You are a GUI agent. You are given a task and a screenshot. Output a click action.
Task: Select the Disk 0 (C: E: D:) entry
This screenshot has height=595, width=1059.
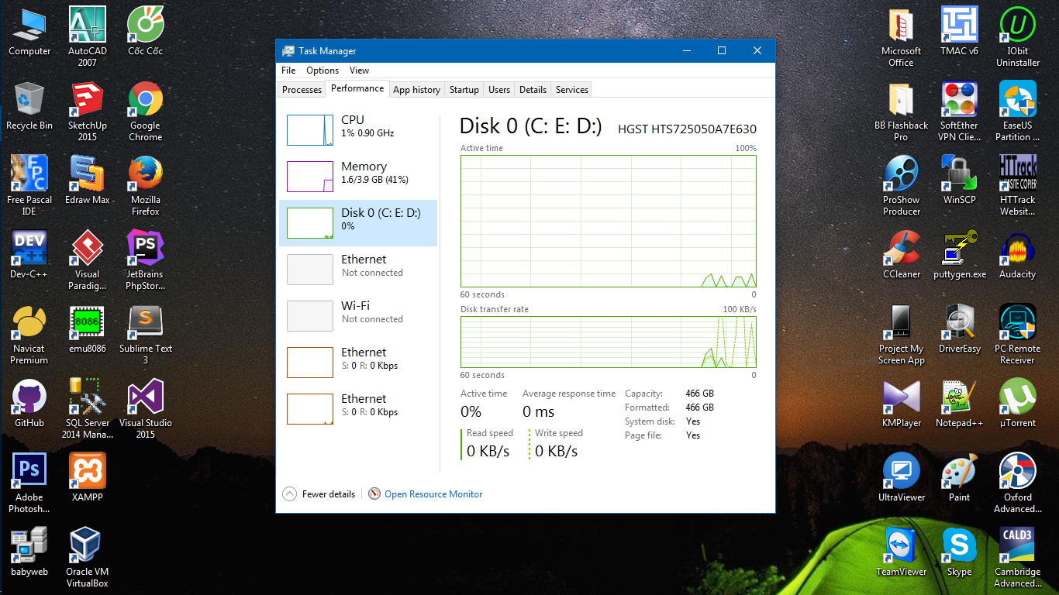tap(358, 223)
